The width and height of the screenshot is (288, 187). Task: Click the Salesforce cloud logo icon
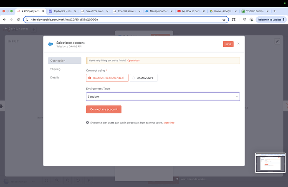click(x=51, y=44)
